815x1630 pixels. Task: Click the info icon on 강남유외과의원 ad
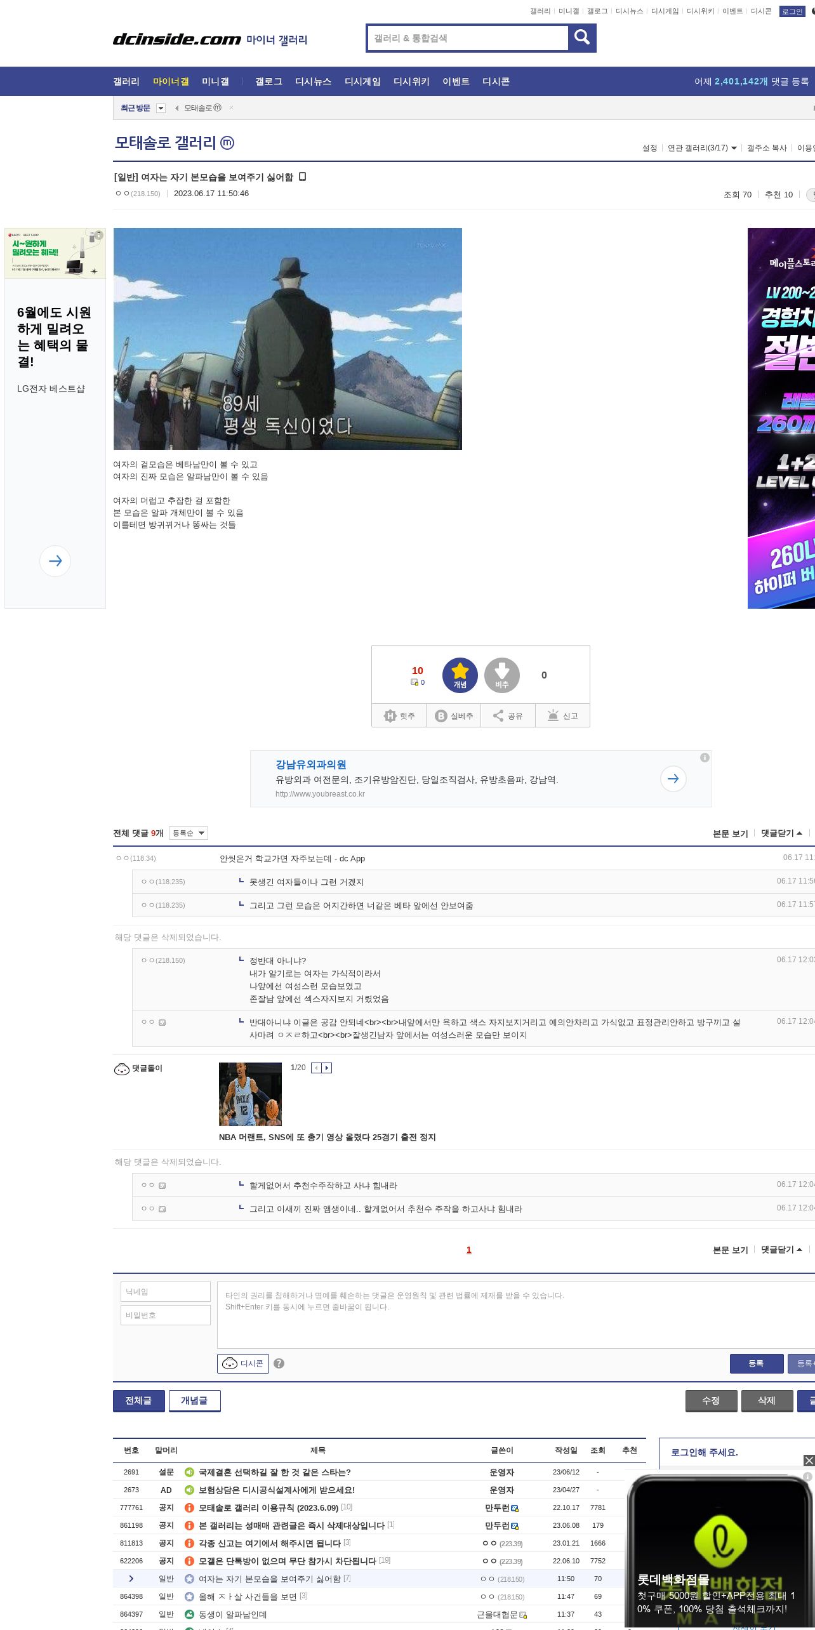705,757
